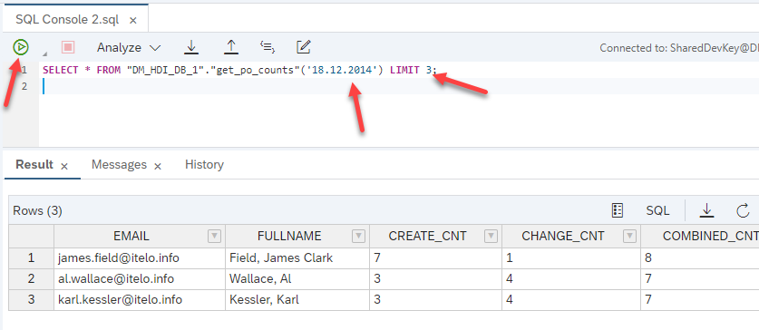Open the CREATE_CNT column filter dropdown
The image size is (759, 330).
pos(491,236)
